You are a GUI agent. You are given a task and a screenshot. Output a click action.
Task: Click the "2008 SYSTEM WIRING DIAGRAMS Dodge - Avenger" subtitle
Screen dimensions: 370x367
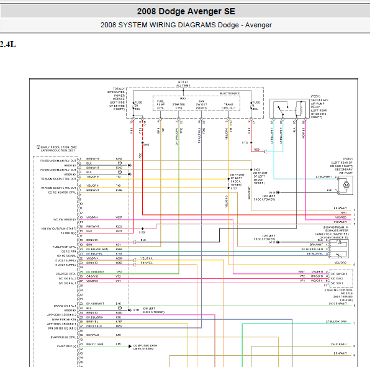coord(186,25)
